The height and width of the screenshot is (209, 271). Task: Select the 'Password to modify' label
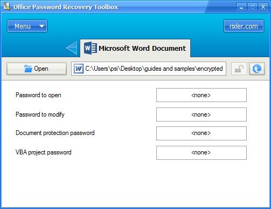pyautogui.click(x=40, y=114)
